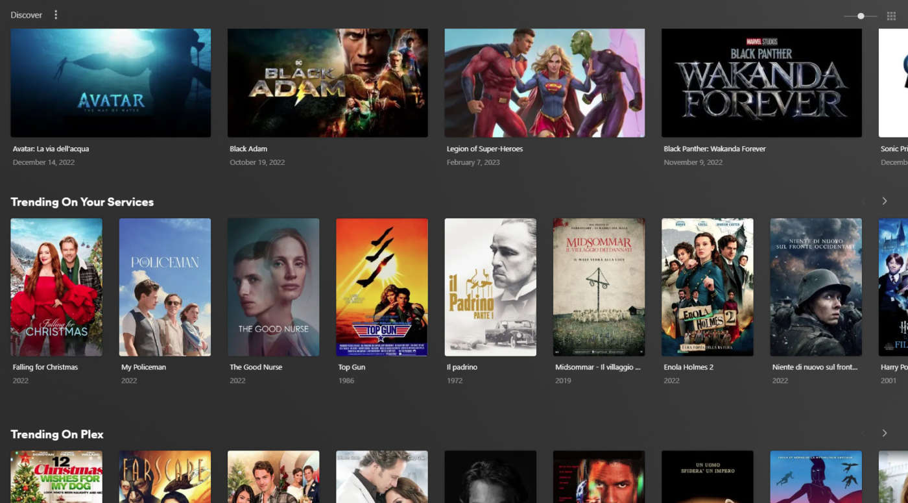Click the 'Top Gun' title text
The image size is (908, 503).
352,367
